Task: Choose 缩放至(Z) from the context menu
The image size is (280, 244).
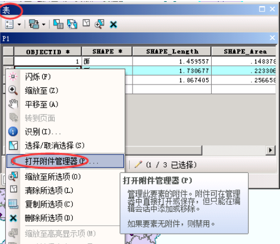Action: coord(65,90)
